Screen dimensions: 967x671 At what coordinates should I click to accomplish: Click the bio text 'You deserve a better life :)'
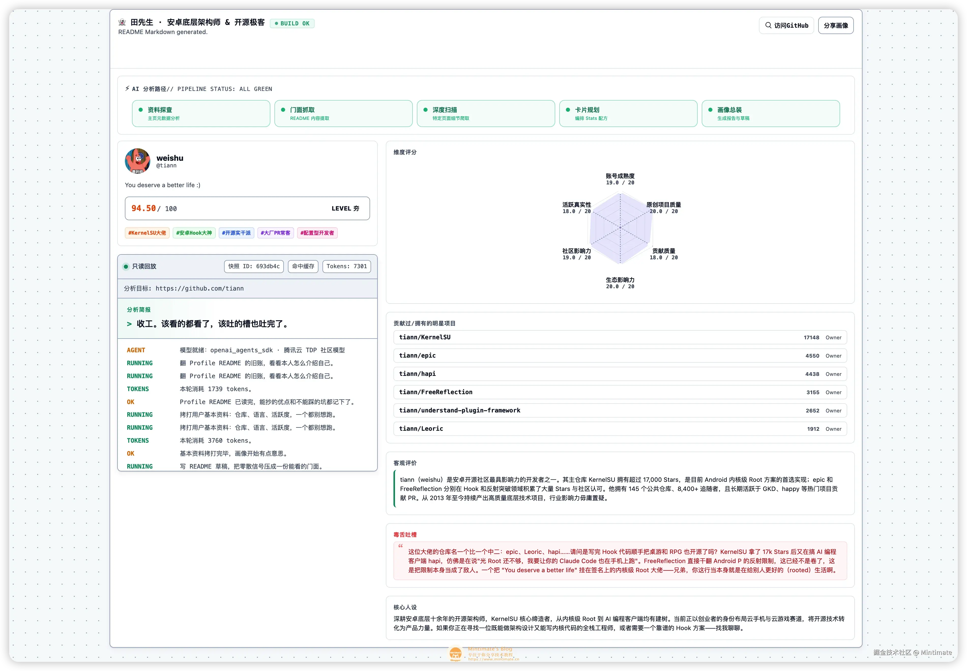point(163,185)
